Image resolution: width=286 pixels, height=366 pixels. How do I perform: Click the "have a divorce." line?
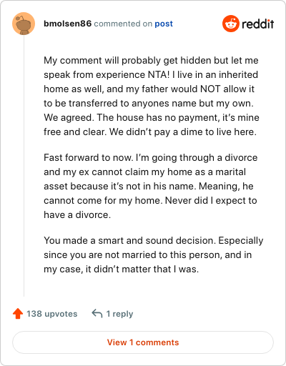click(77, 214)
